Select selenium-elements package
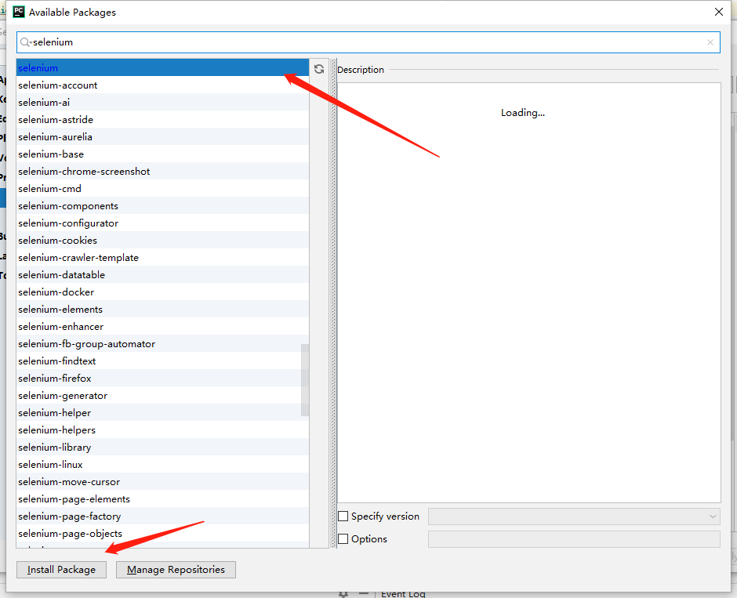737x598 pixels. 162,309
